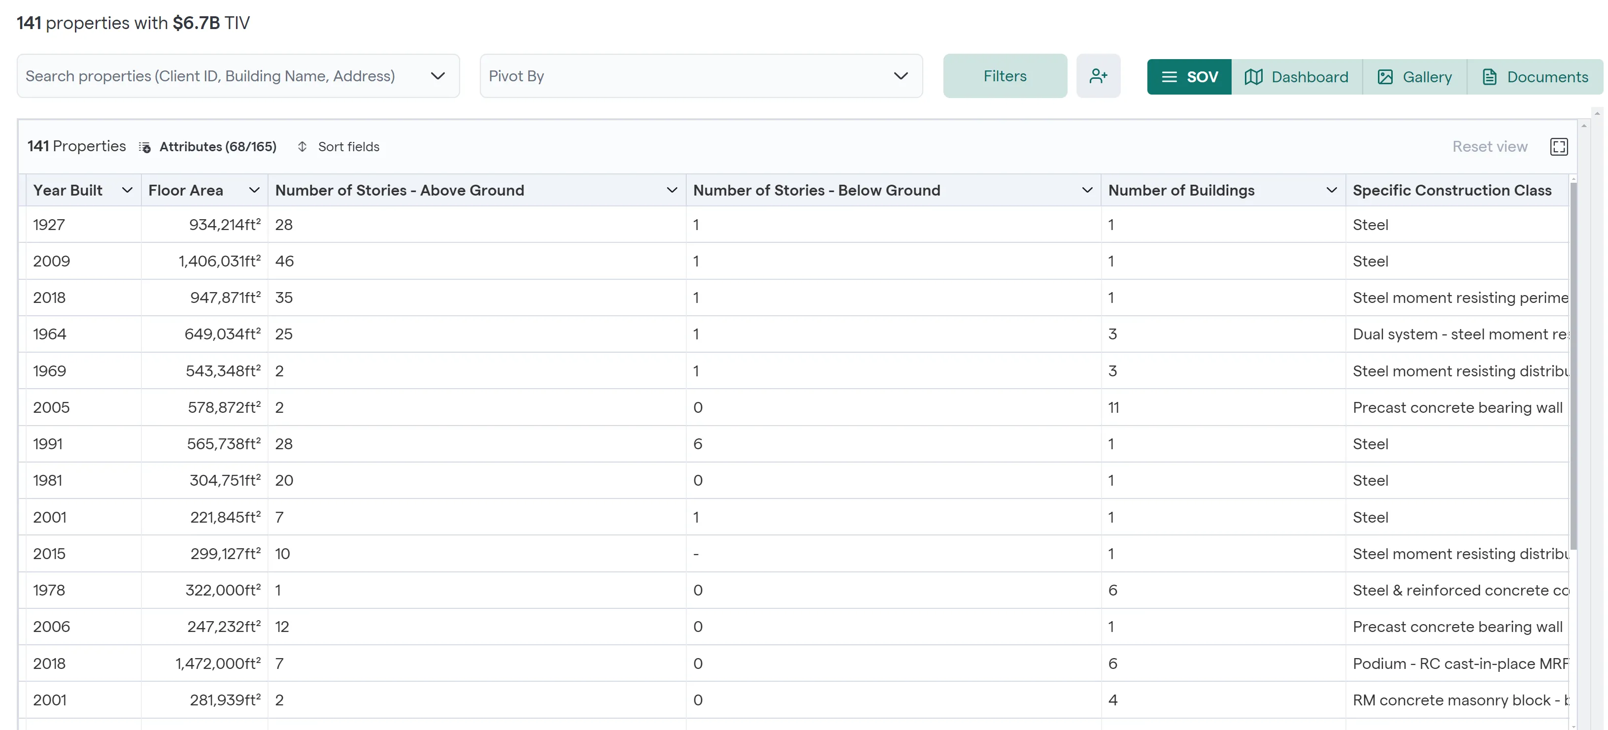This screenshot has height=730, width=1608.
Task: Select the 1981 year built cell
Action: 84,480
